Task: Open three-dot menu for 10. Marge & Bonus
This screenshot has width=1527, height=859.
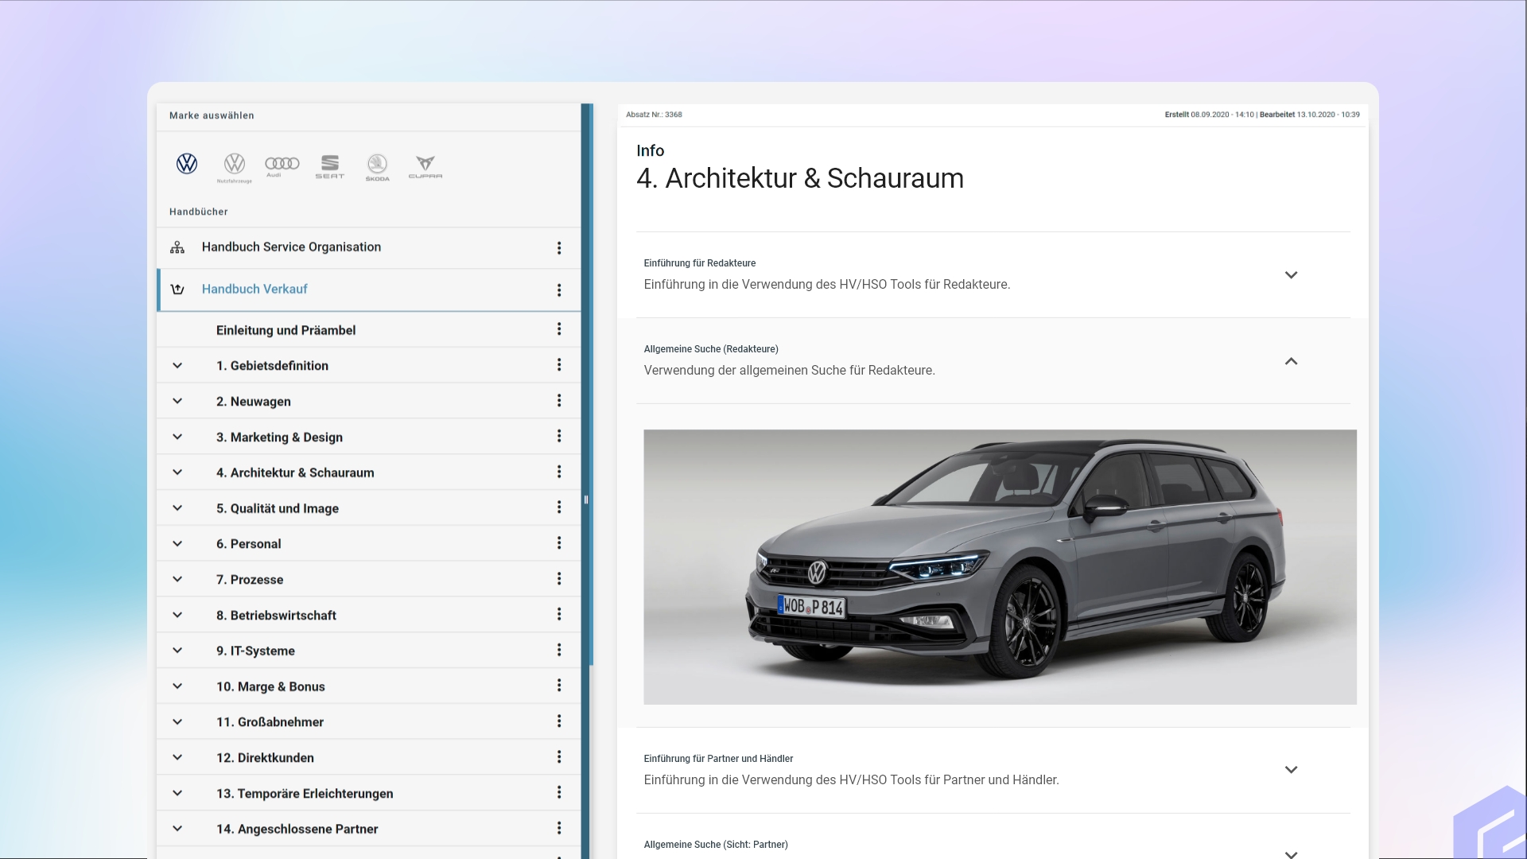Action: click(x=559, y=686)
